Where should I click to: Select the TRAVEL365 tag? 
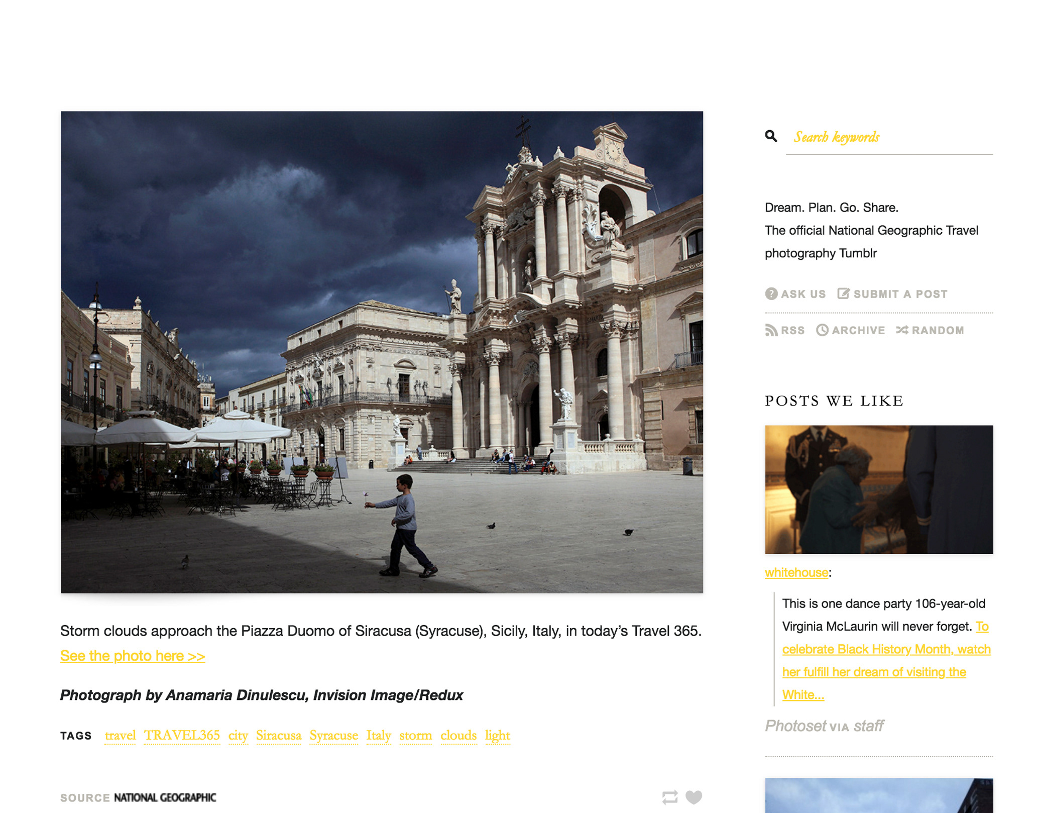click(x=182, y=735)
